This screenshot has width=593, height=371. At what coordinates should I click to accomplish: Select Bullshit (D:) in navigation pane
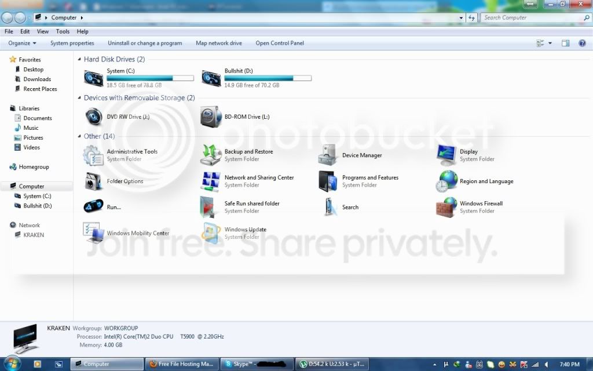tap(37, 206)
